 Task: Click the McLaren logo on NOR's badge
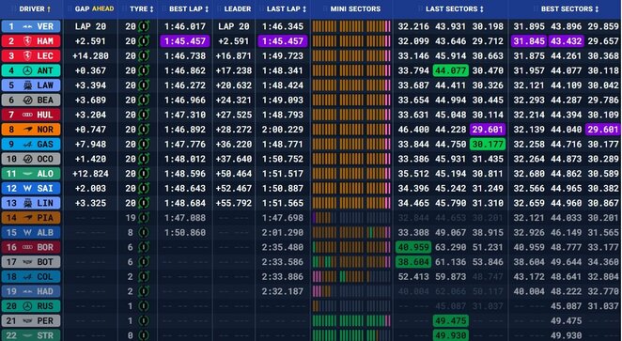(27, 130)
